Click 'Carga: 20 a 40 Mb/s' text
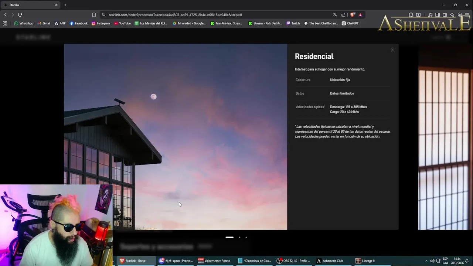Viewport: 473px width, 266px height. (x=344, y=112)
